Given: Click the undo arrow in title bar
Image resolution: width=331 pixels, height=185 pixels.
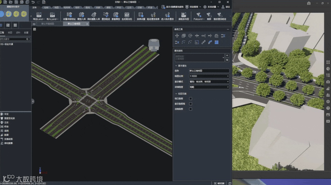Looking at the screenshot, I should pyautogui.click(x=33, y=2).
